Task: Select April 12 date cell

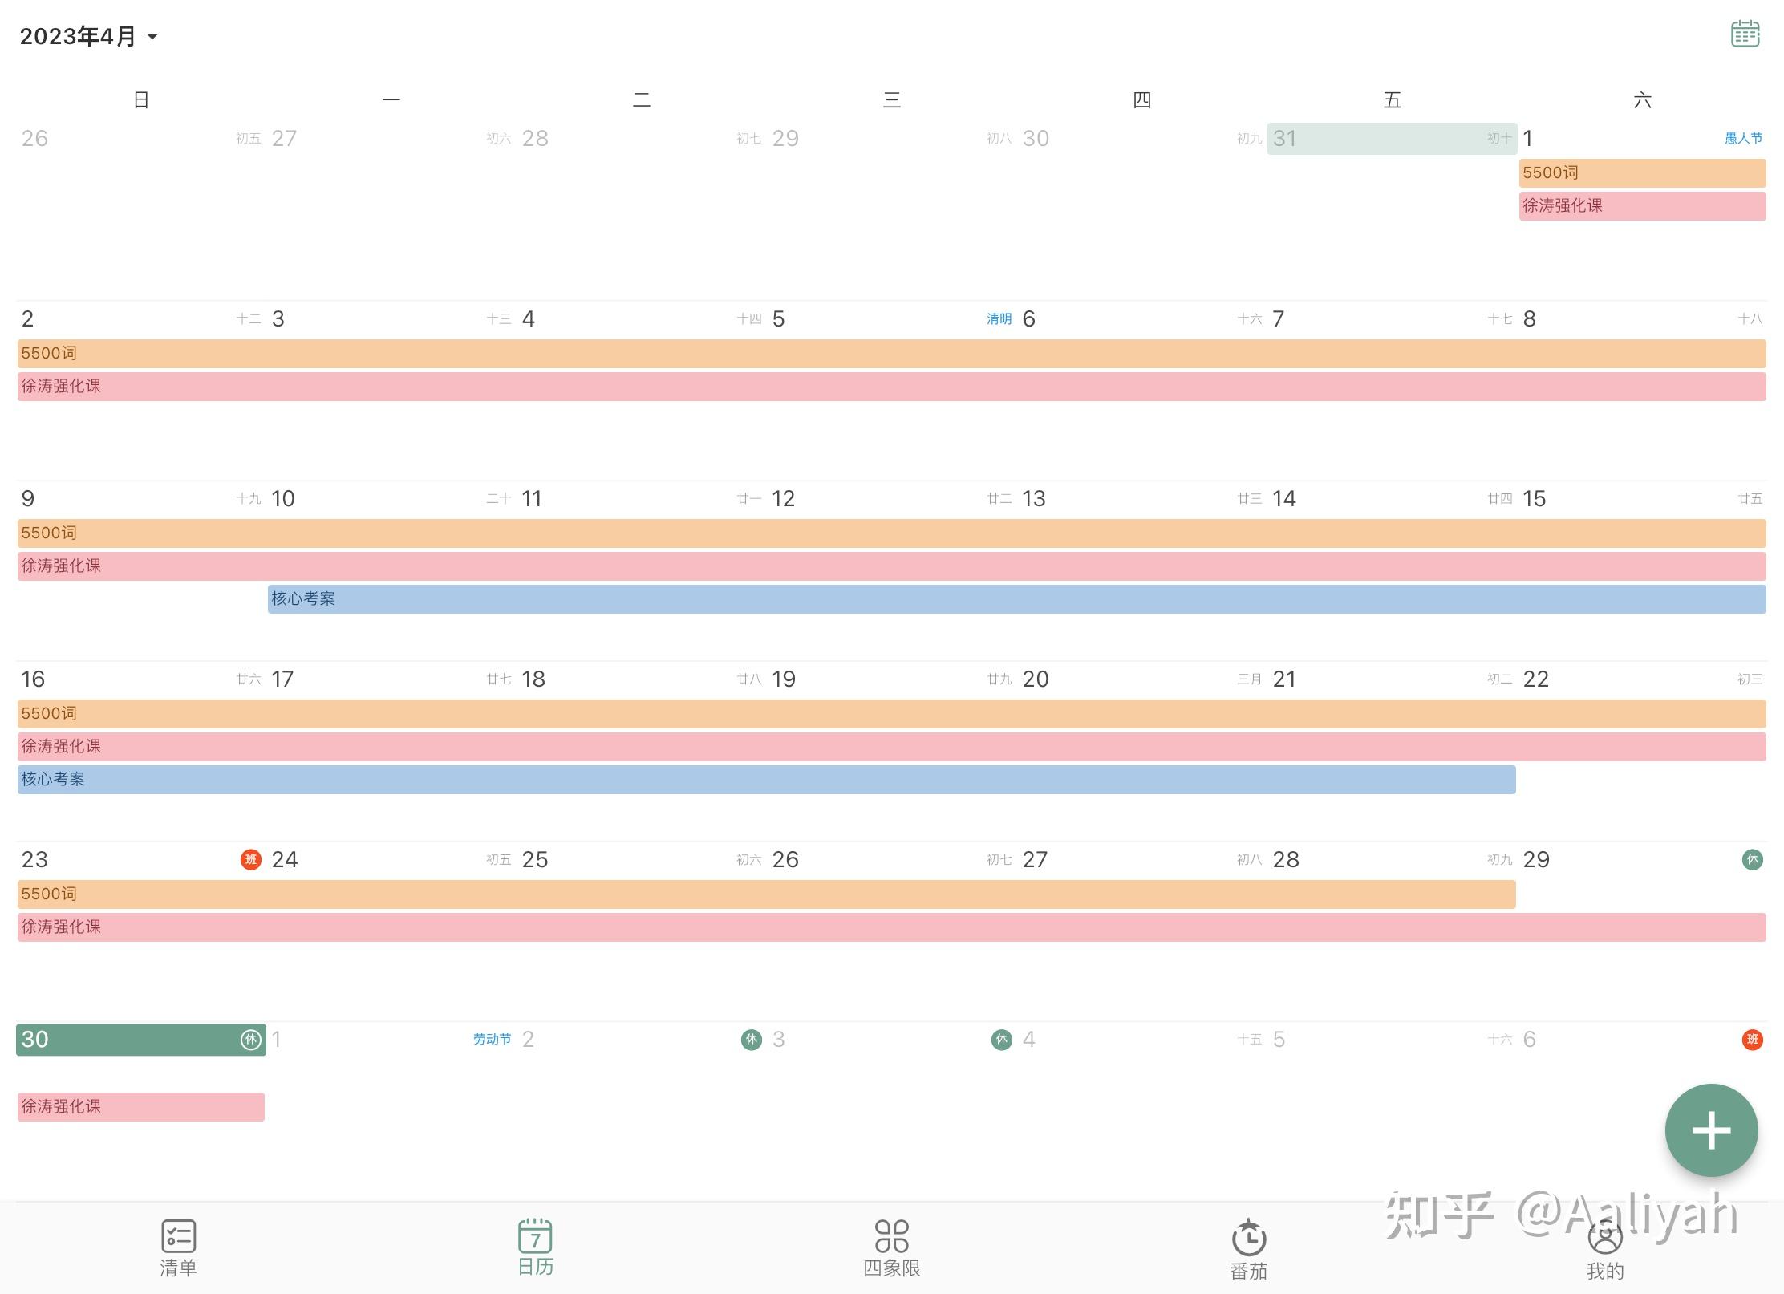Action: pyautogui.click(x=783, y=499)
